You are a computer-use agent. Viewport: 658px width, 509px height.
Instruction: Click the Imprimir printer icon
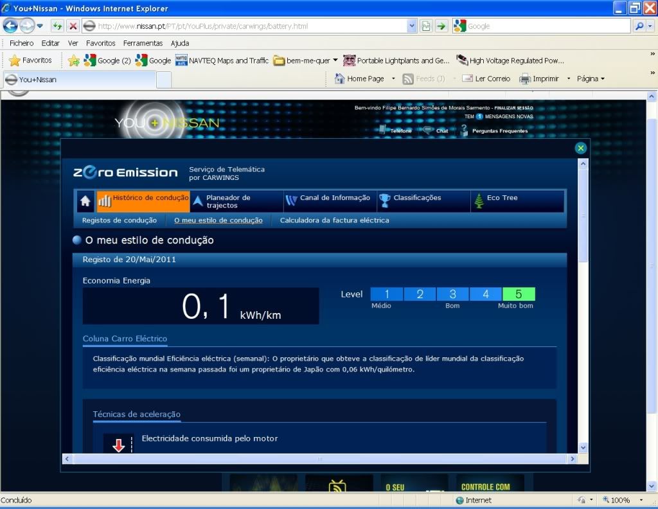(x=525, y=79)
